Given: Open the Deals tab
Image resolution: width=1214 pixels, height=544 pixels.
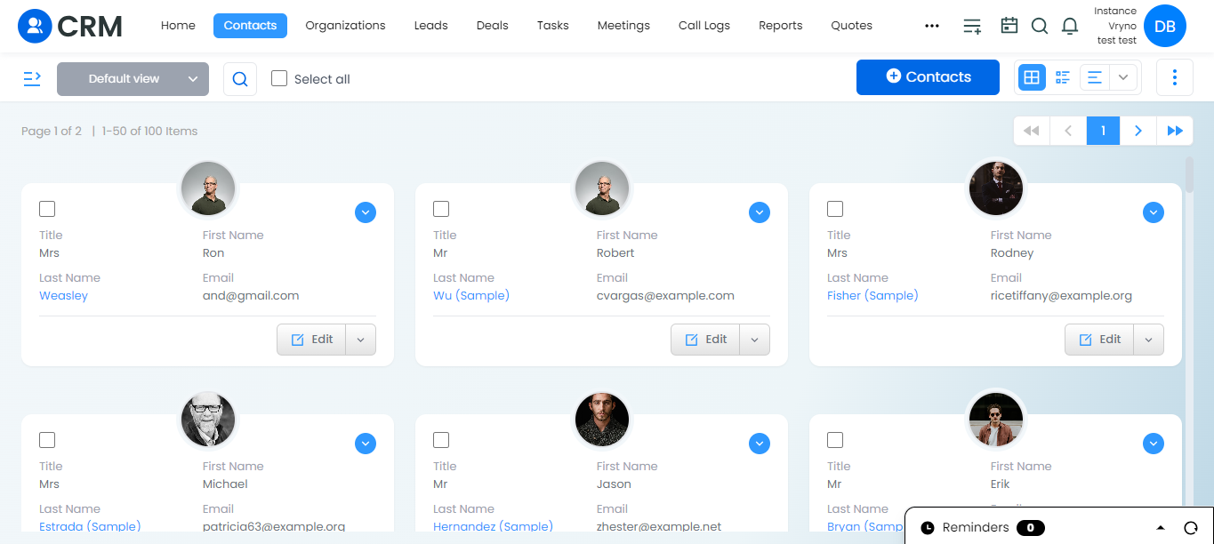Looking at the screenshot, I should [x=492, y=26].
